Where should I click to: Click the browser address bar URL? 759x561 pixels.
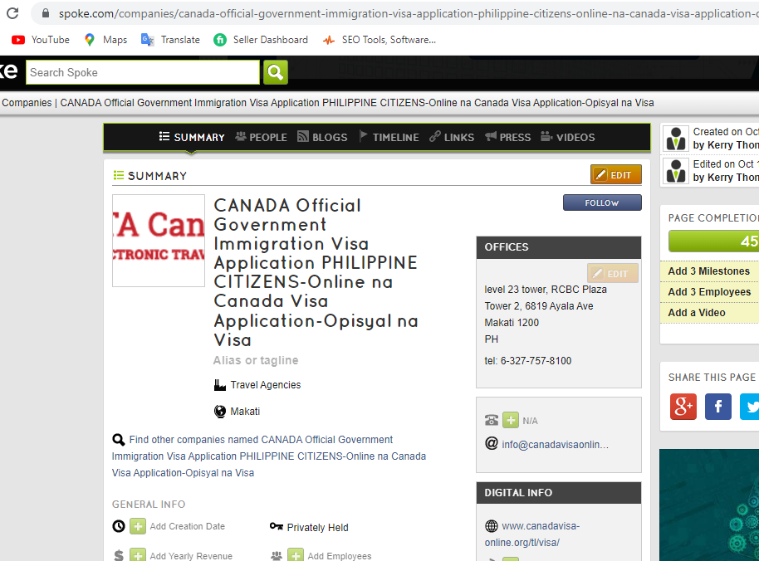(x=408, y=13)
